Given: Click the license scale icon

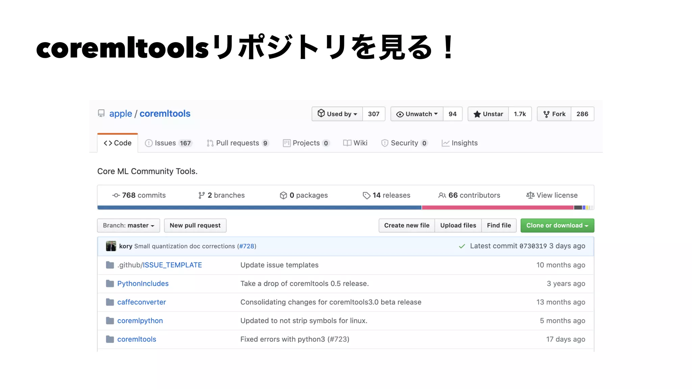Looking at the screenshot, I should [x=530, y=195].
